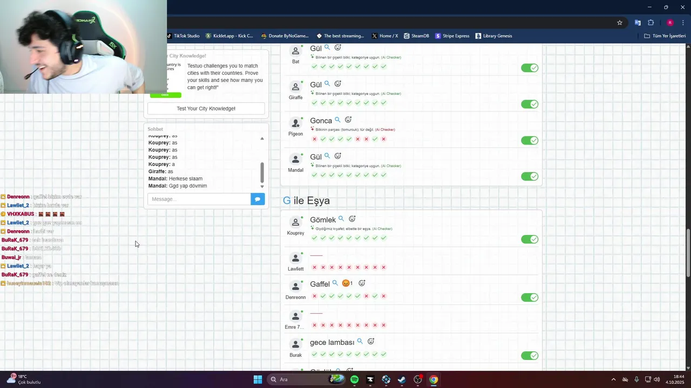Screen dimensions: 691x388
Task: Open The best streaming bookmark
Action: pos(340,36)
